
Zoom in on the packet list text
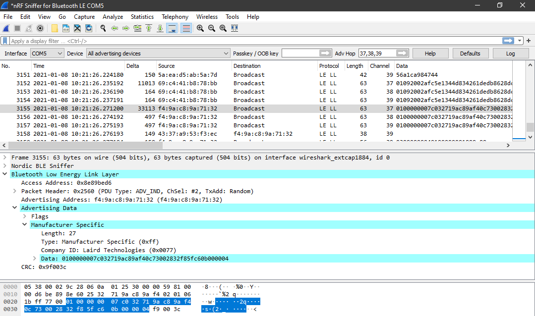200,28
